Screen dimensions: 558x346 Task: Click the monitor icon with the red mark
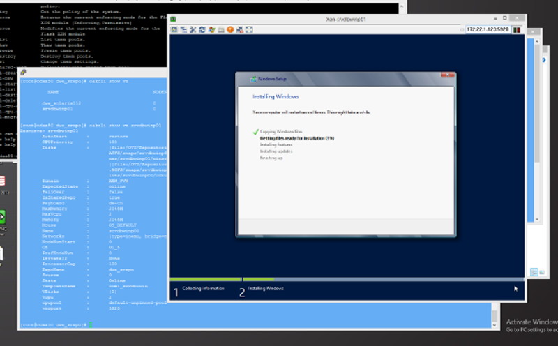click(x=240, y=30)
